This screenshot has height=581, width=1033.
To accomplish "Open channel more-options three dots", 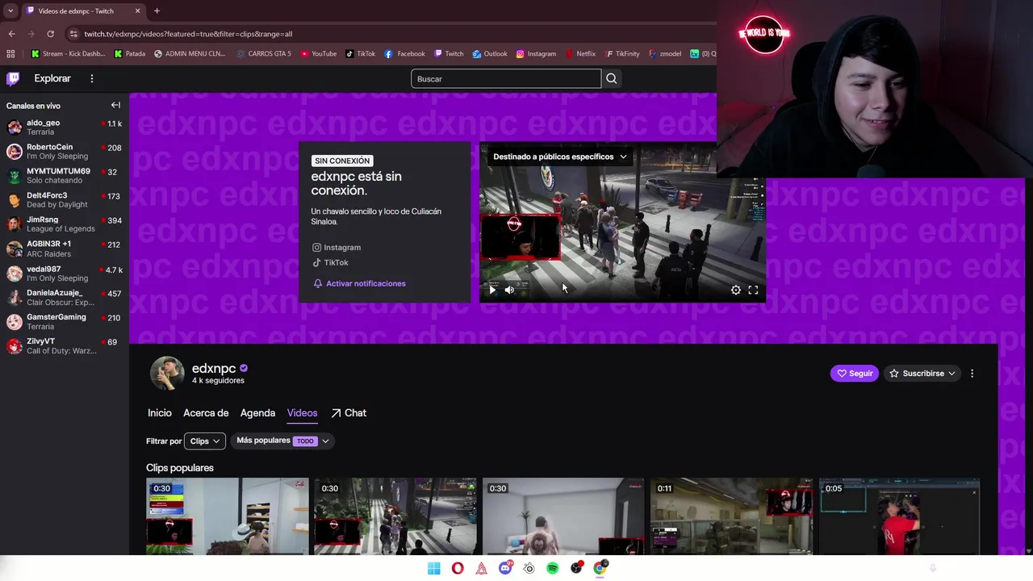I will 972,373.
